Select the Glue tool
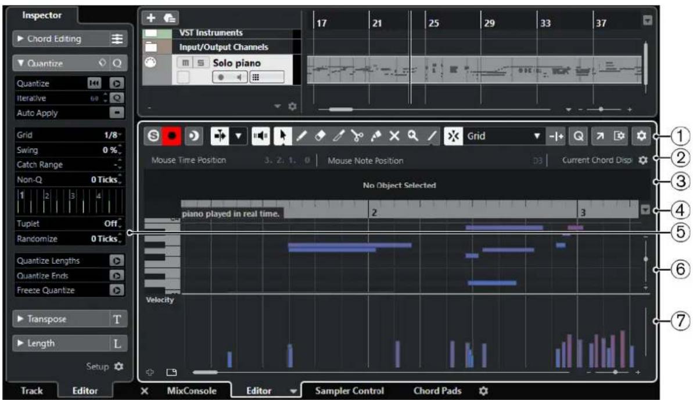This screenshot has height=400, width=693. click(x=376, y=136)
